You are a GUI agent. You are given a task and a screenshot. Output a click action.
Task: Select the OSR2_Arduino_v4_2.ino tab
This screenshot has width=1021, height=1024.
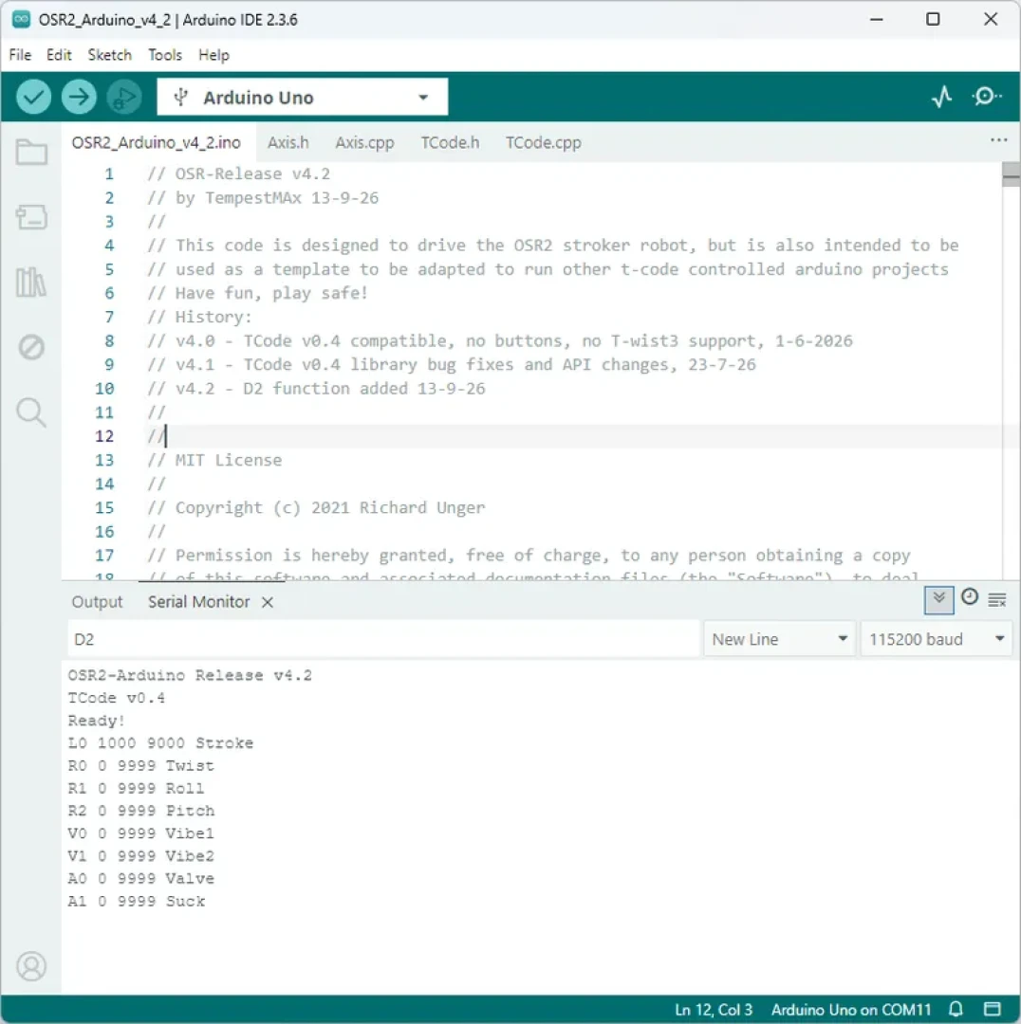pyautogui.click(x=157, y=142)
